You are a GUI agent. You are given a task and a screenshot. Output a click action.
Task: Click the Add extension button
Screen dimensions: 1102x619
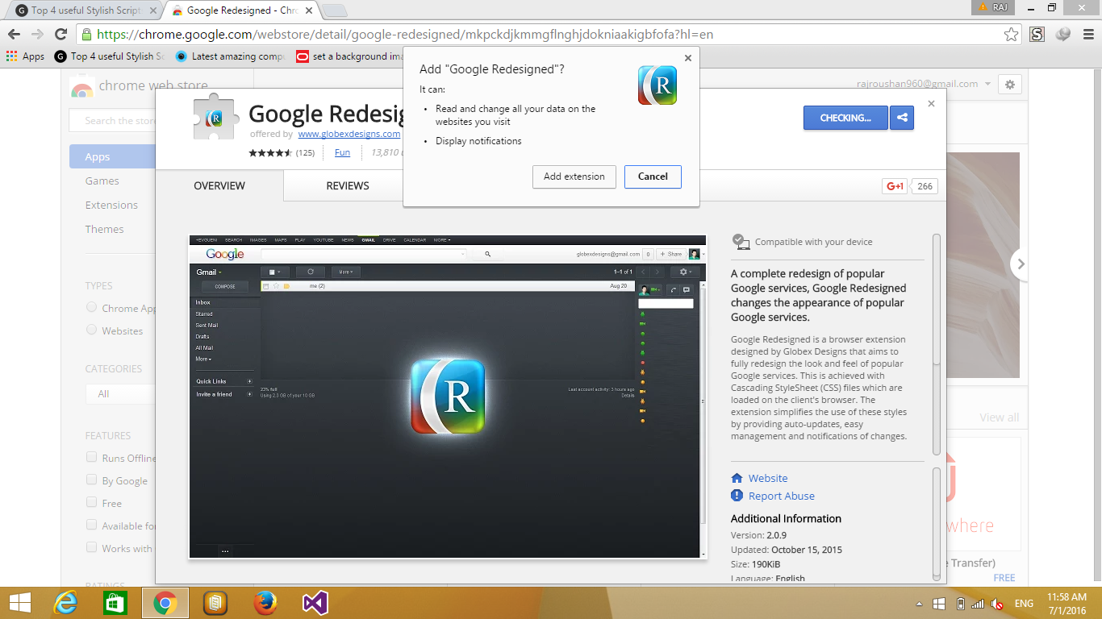pyautogui.click(x=574, y=177)
